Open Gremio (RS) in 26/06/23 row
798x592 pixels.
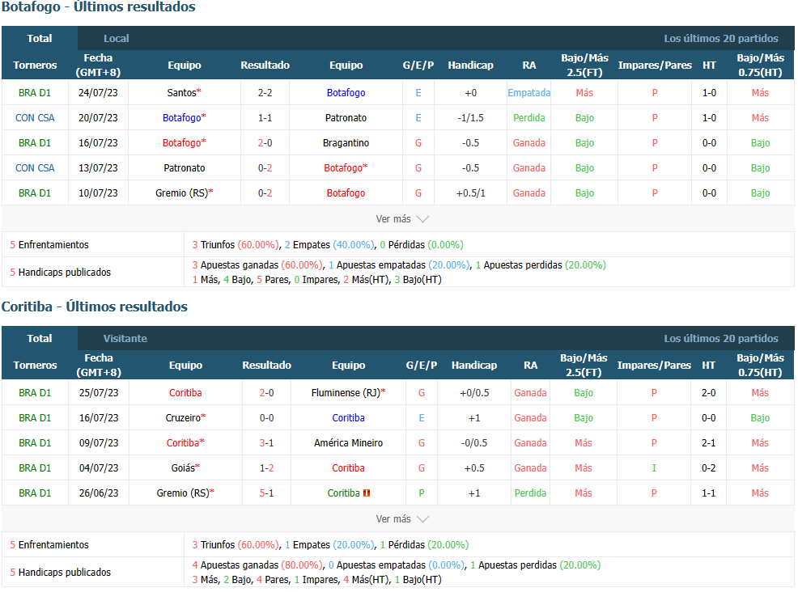click(185, 493)
